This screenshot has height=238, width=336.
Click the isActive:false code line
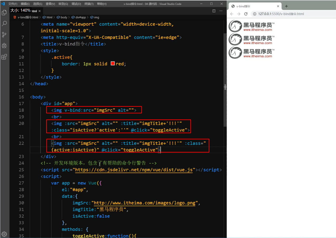91,216
